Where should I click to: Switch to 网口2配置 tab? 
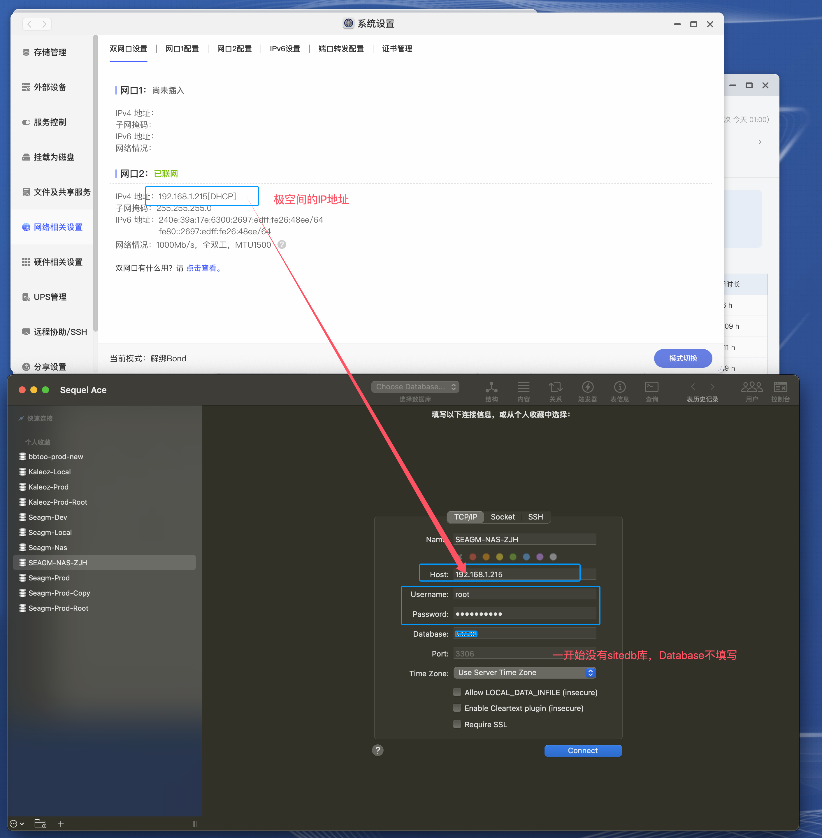click(234, 49)
